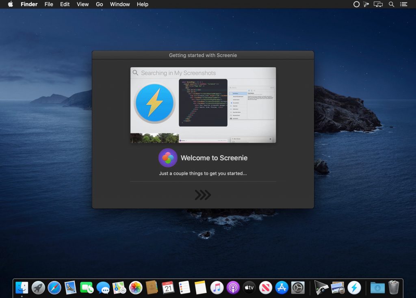Click the colorful Screenie app icon above Welcome text
This screenshot has width=416, height=298.
[168, 158]
